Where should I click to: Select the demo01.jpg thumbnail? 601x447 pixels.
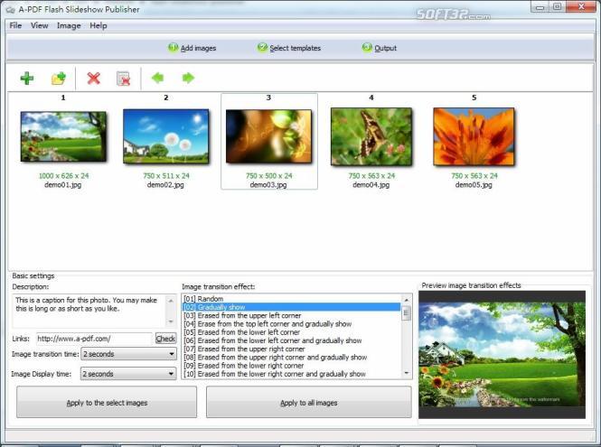pos(63,136)
